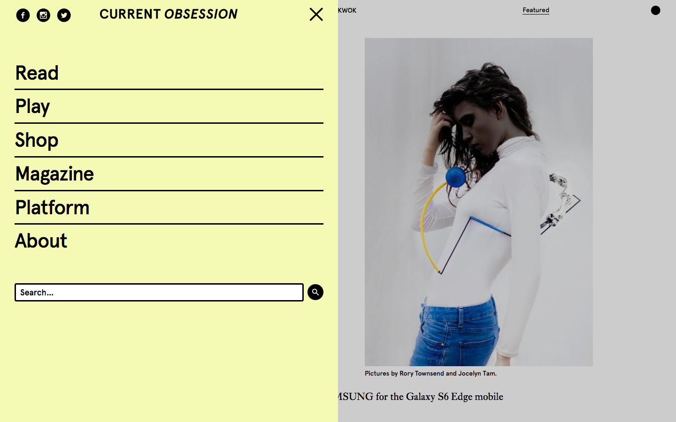The height and width of the screenshot is (422, 676).
Task: Open the Read menu section
Action: point(37,73)
